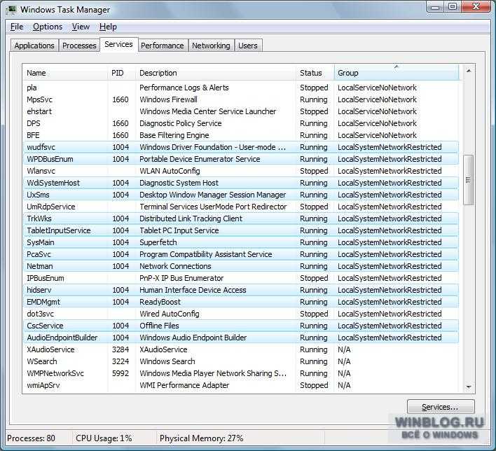Viewport: 496px width, 451px height.
Task: Select the WPDBusEnum service row
Action: click(x=240, y=159)
